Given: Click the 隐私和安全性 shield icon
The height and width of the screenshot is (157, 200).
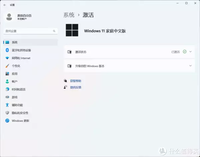Looking at the screenshot, I should [x=7, y=113].
